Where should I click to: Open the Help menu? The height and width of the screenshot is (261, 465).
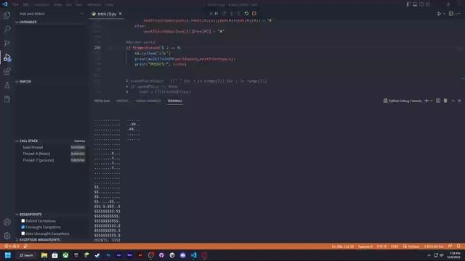point(110,4)
